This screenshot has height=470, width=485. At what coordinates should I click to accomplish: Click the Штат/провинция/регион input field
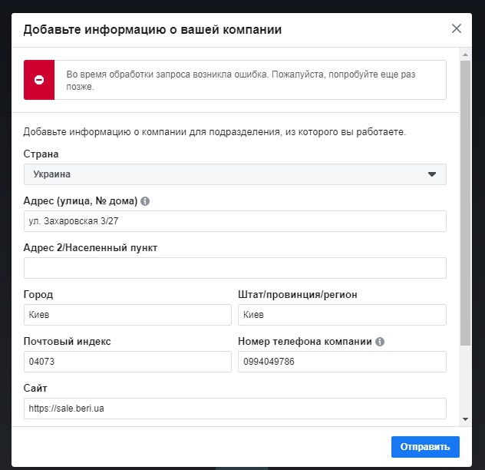click(x=342, y=315)
